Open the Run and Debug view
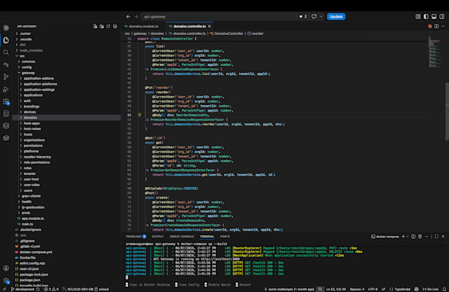 click(6, 89)
